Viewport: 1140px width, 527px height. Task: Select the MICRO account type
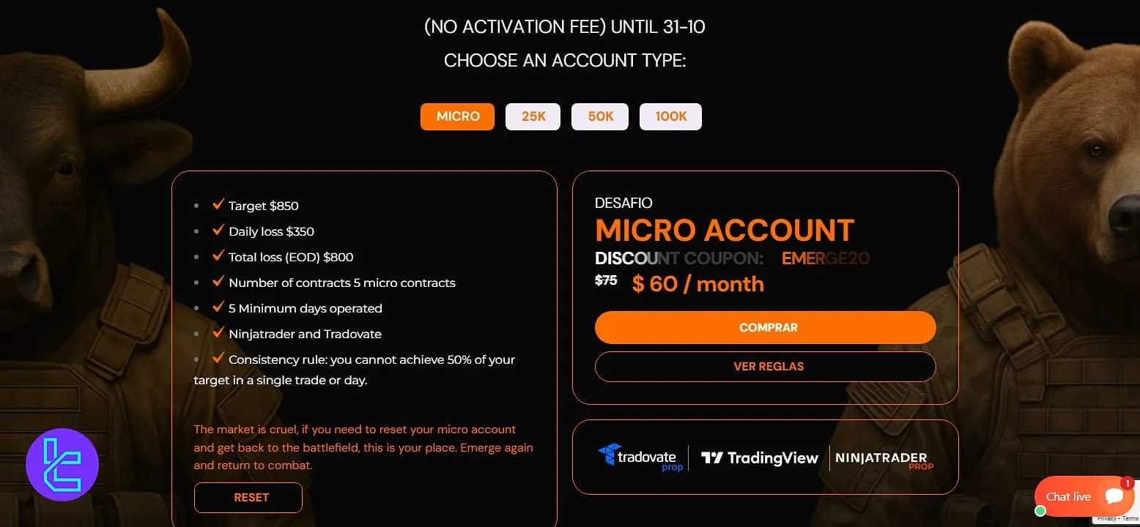click(458, 116)
